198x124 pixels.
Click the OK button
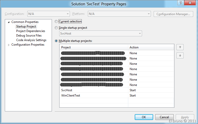(x=144, y=117)
